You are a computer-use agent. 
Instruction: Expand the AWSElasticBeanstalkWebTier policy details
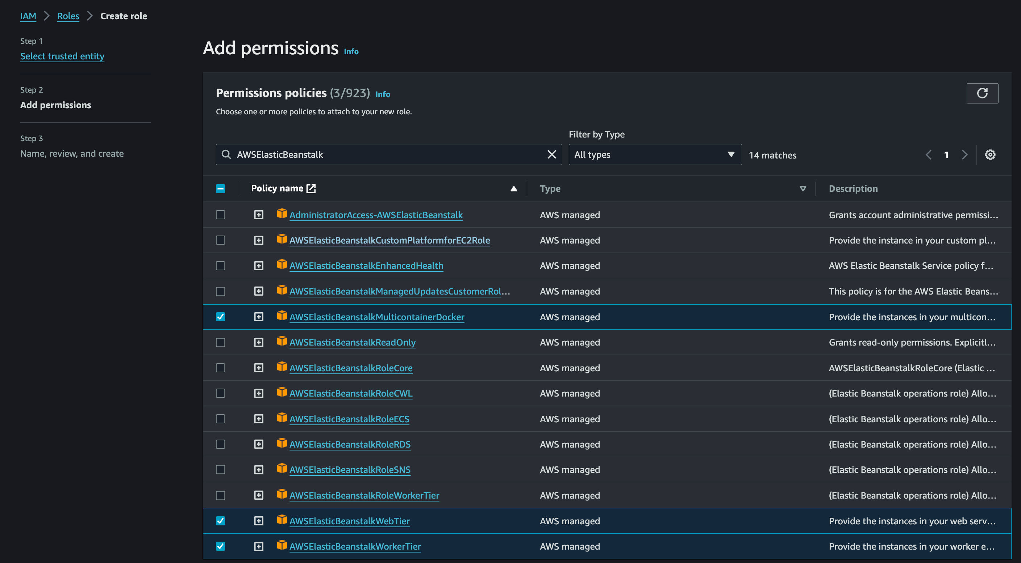(258, 521)
